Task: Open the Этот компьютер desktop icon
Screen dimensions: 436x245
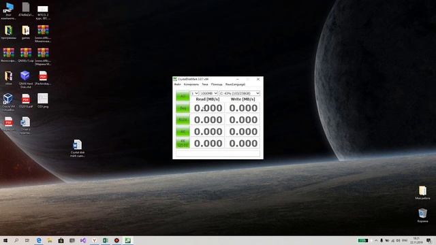Action: point(8,11)
